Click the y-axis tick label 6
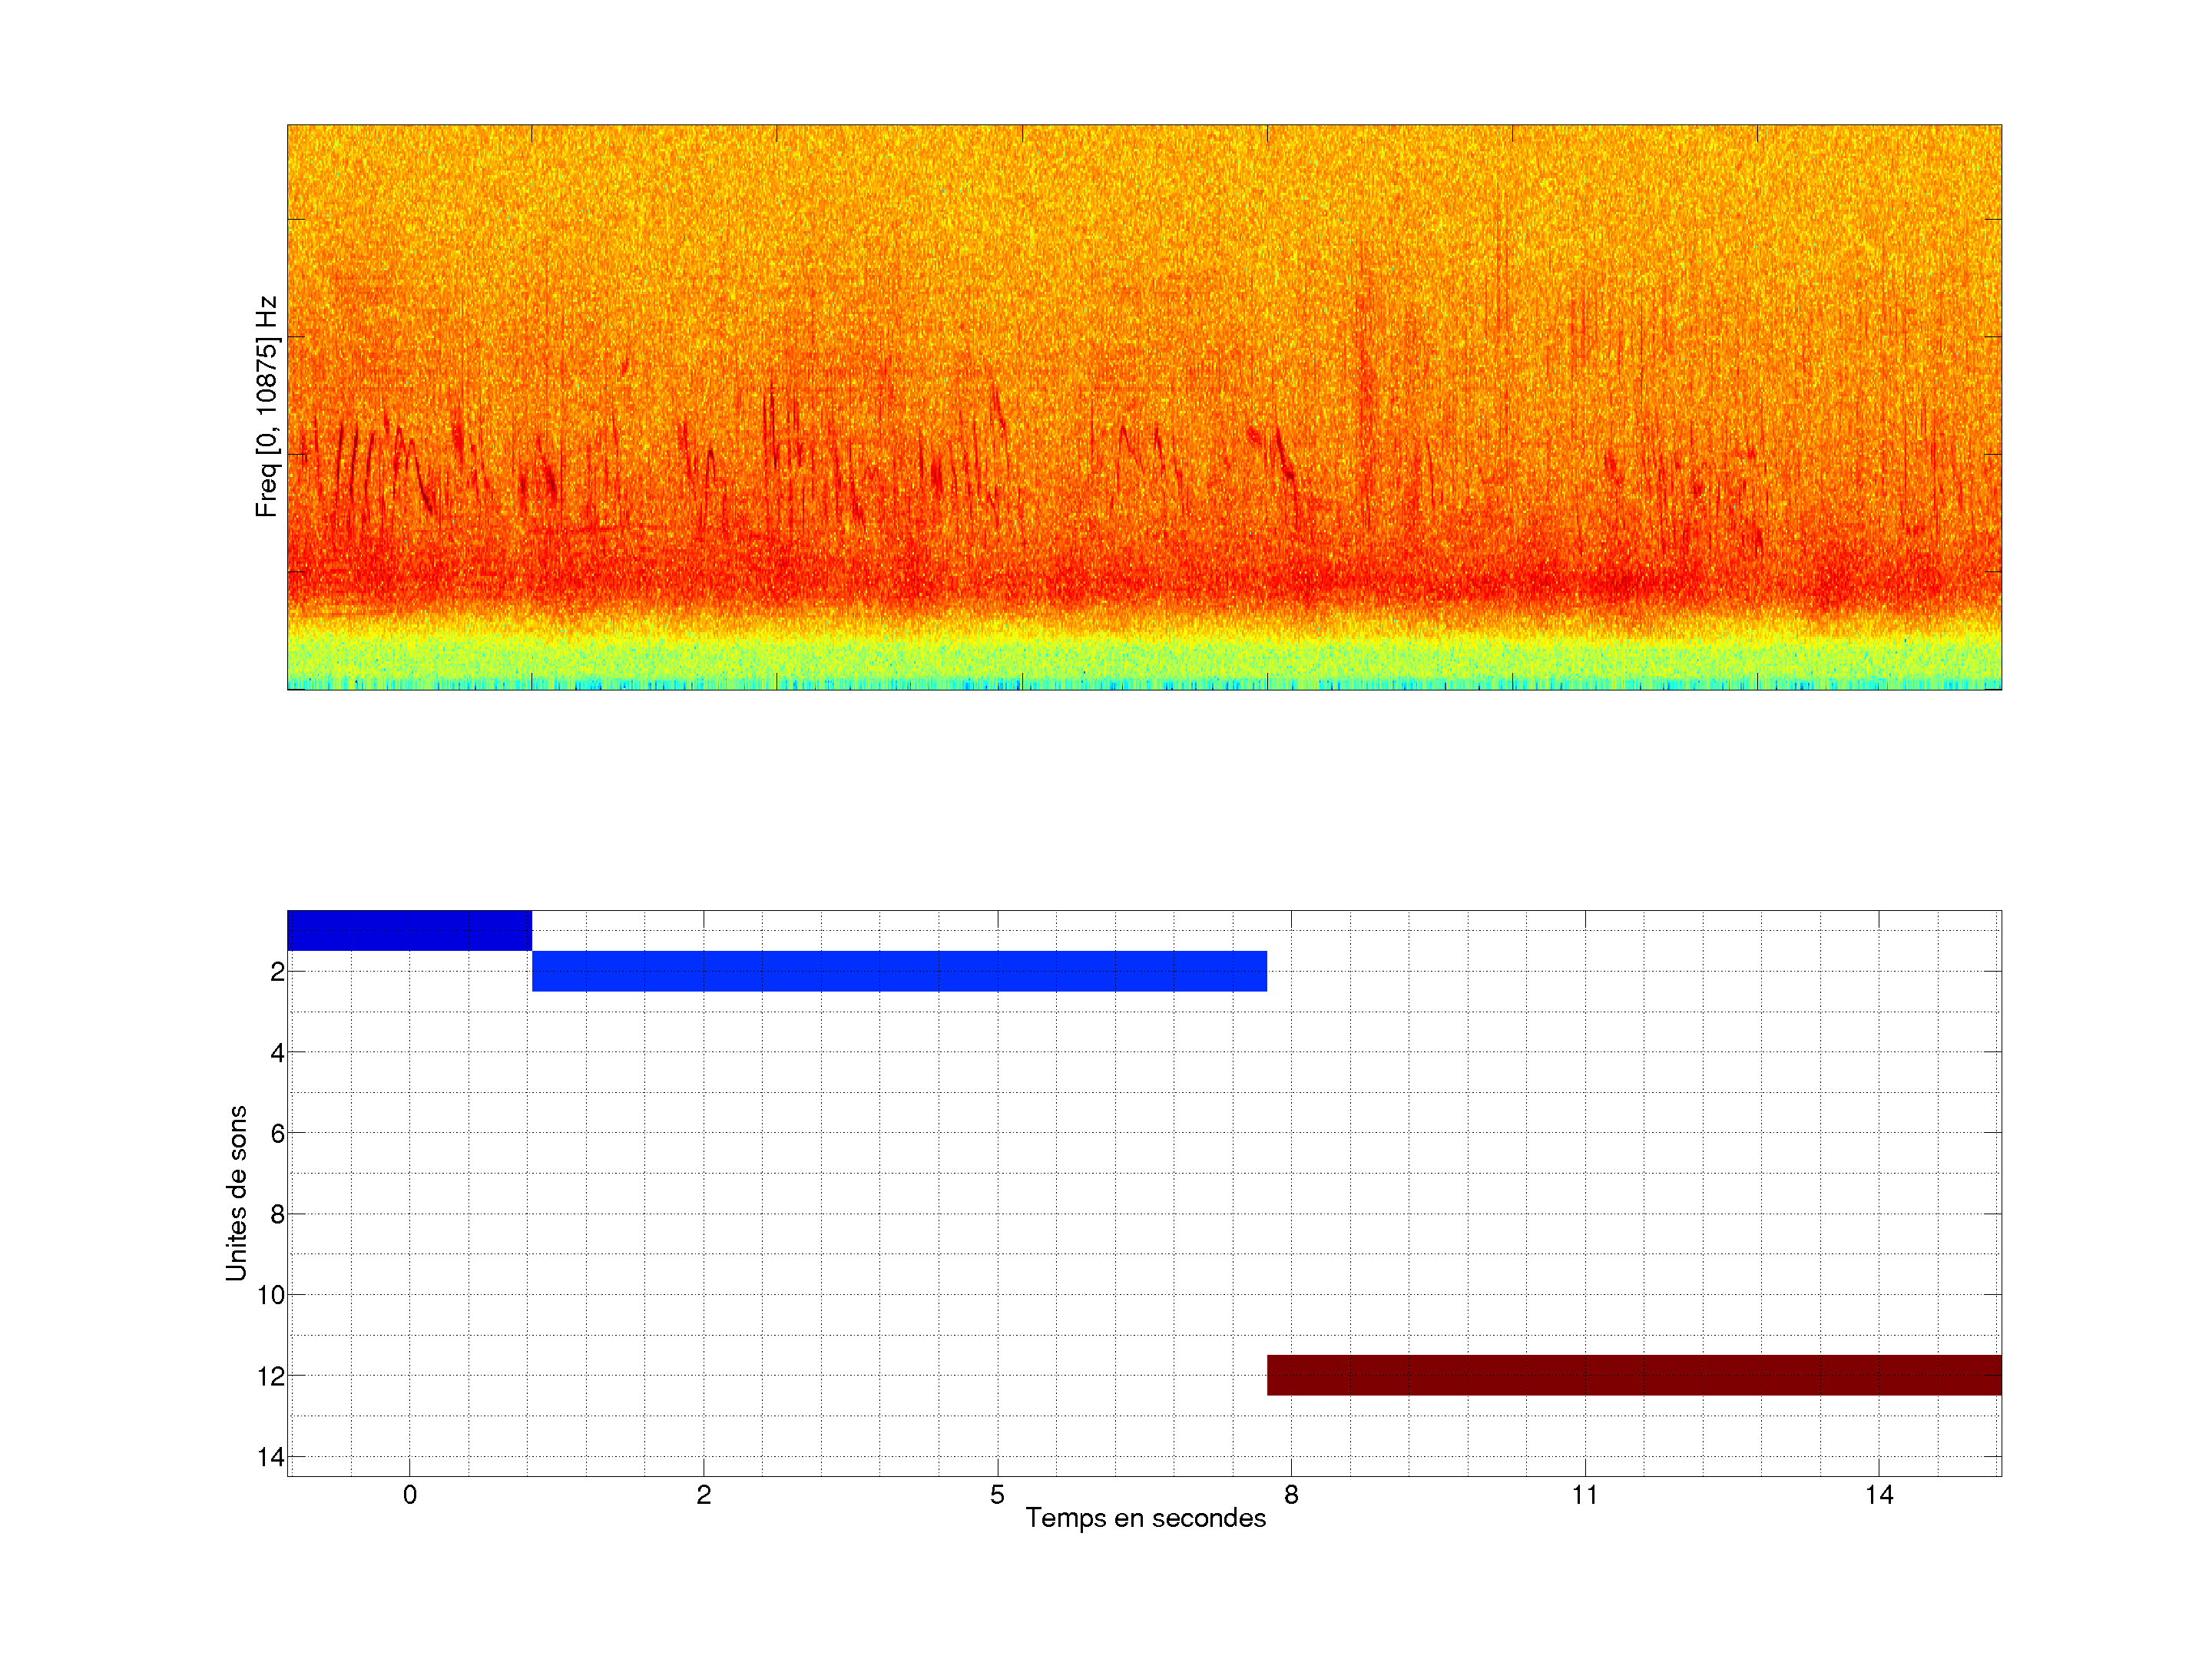This screenshot has height=1659, width=2212. click(x=277, y=1134)
